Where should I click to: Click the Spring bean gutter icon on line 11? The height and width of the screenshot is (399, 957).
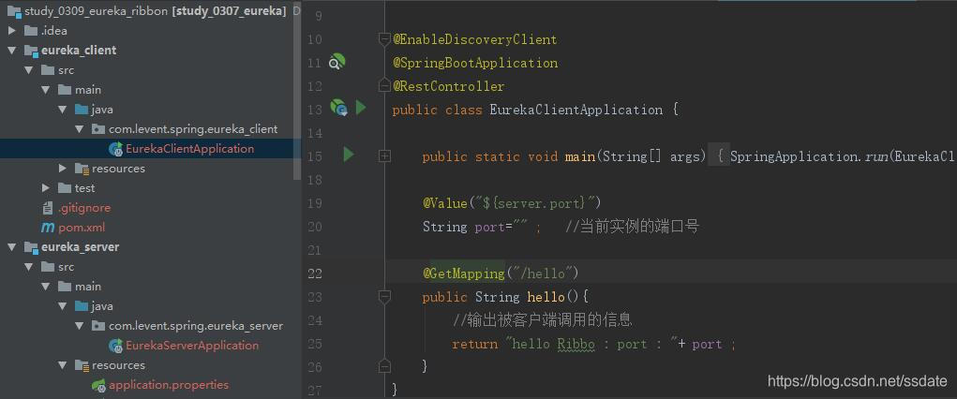tap(336, 62)
